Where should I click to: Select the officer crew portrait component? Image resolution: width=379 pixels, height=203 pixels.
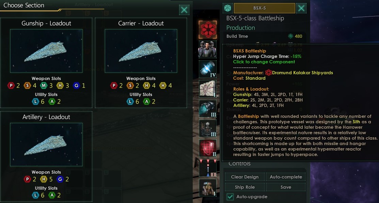point(208,49)
